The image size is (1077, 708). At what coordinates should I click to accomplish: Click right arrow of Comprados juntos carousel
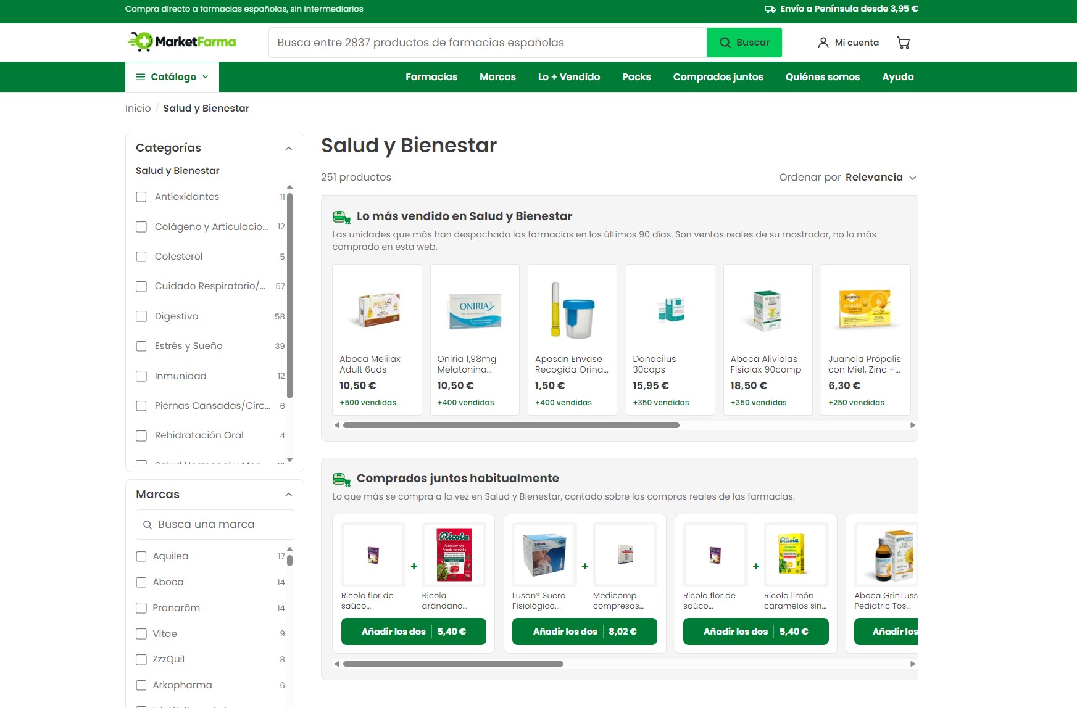[913, 664]
